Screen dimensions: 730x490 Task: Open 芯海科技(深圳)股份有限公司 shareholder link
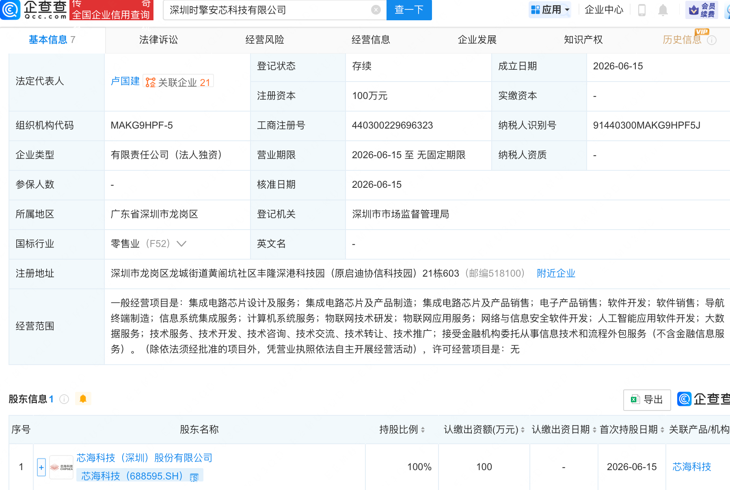(145, 458)
